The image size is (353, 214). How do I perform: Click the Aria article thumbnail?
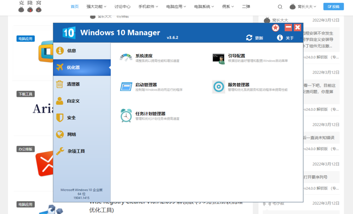43,109
